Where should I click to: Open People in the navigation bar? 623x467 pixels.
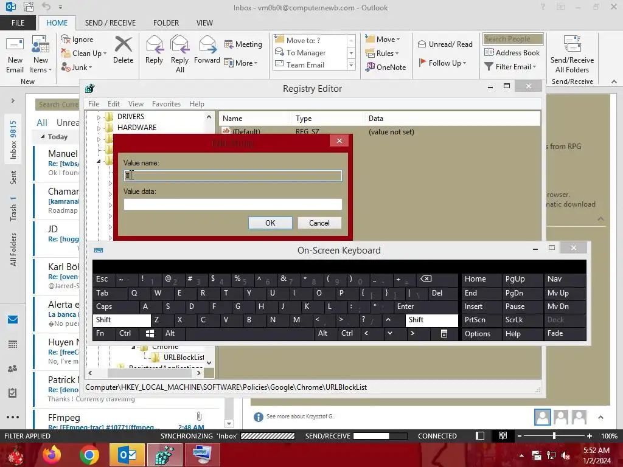13,368
